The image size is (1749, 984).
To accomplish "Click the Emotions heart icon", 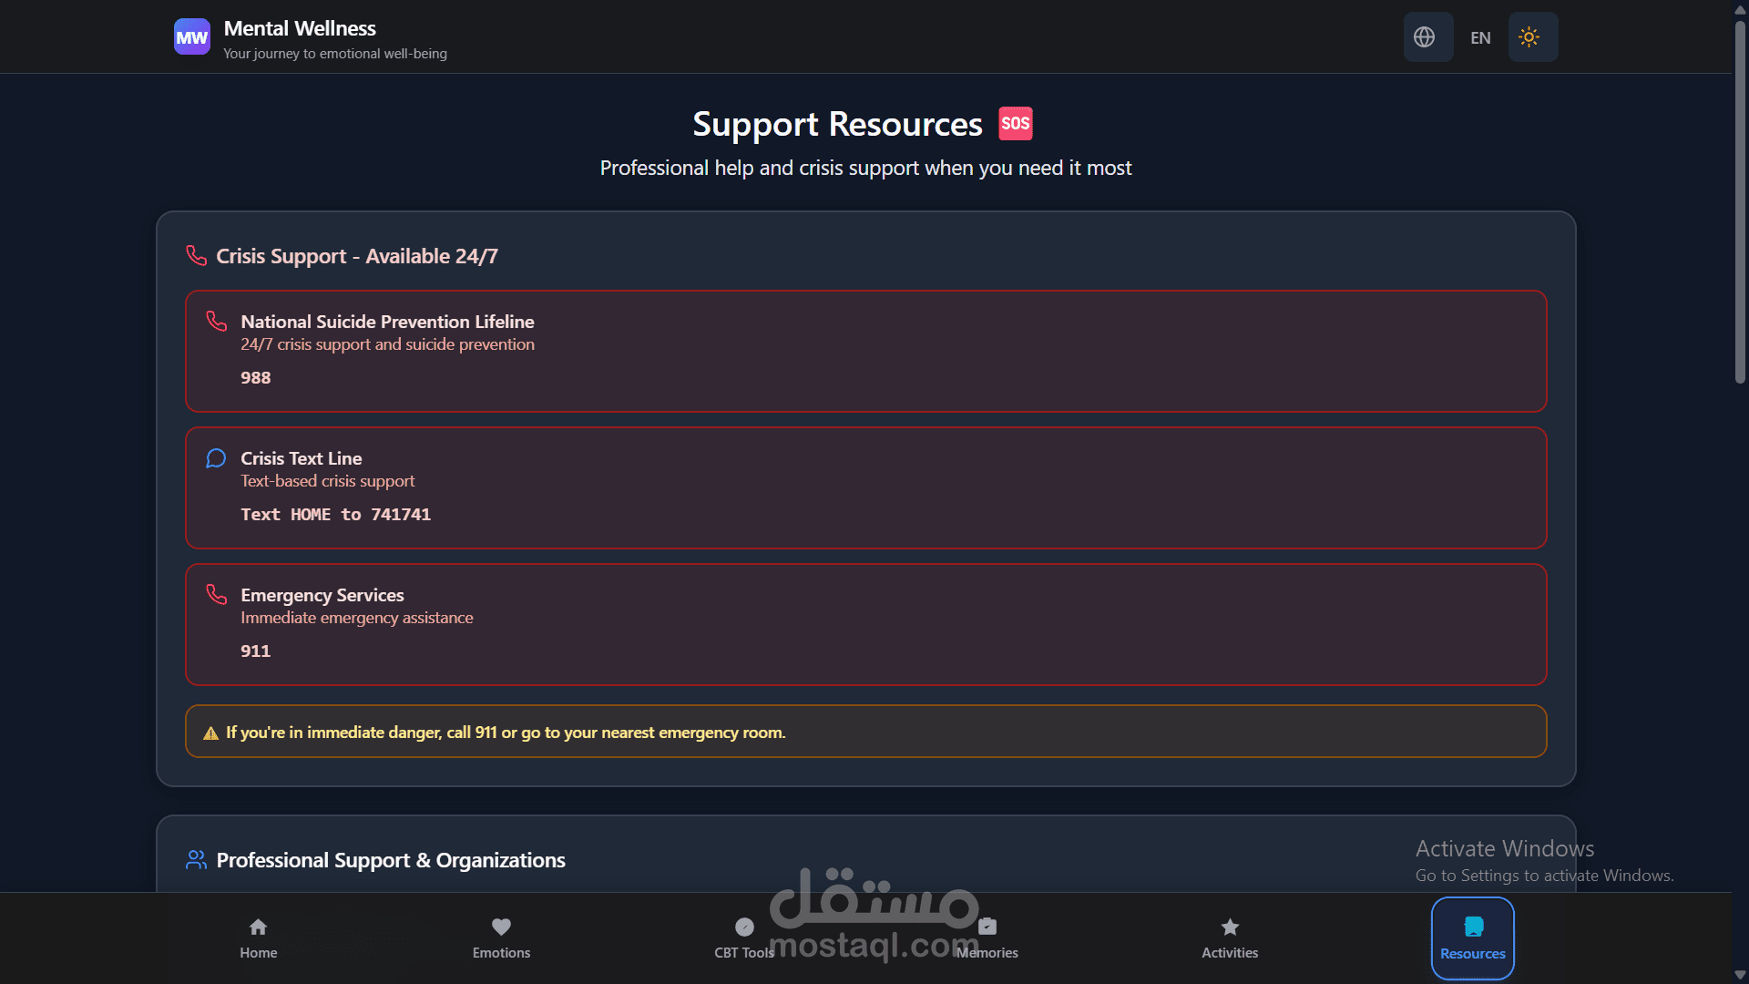I will (501, 927).
